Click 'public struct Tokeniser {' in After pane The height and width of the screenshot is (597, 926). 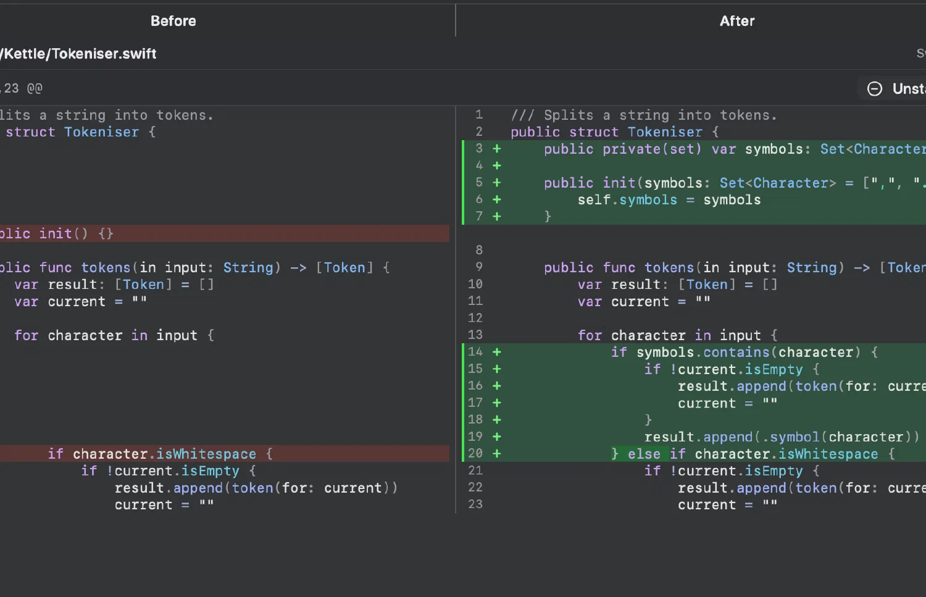coord(615,132)
